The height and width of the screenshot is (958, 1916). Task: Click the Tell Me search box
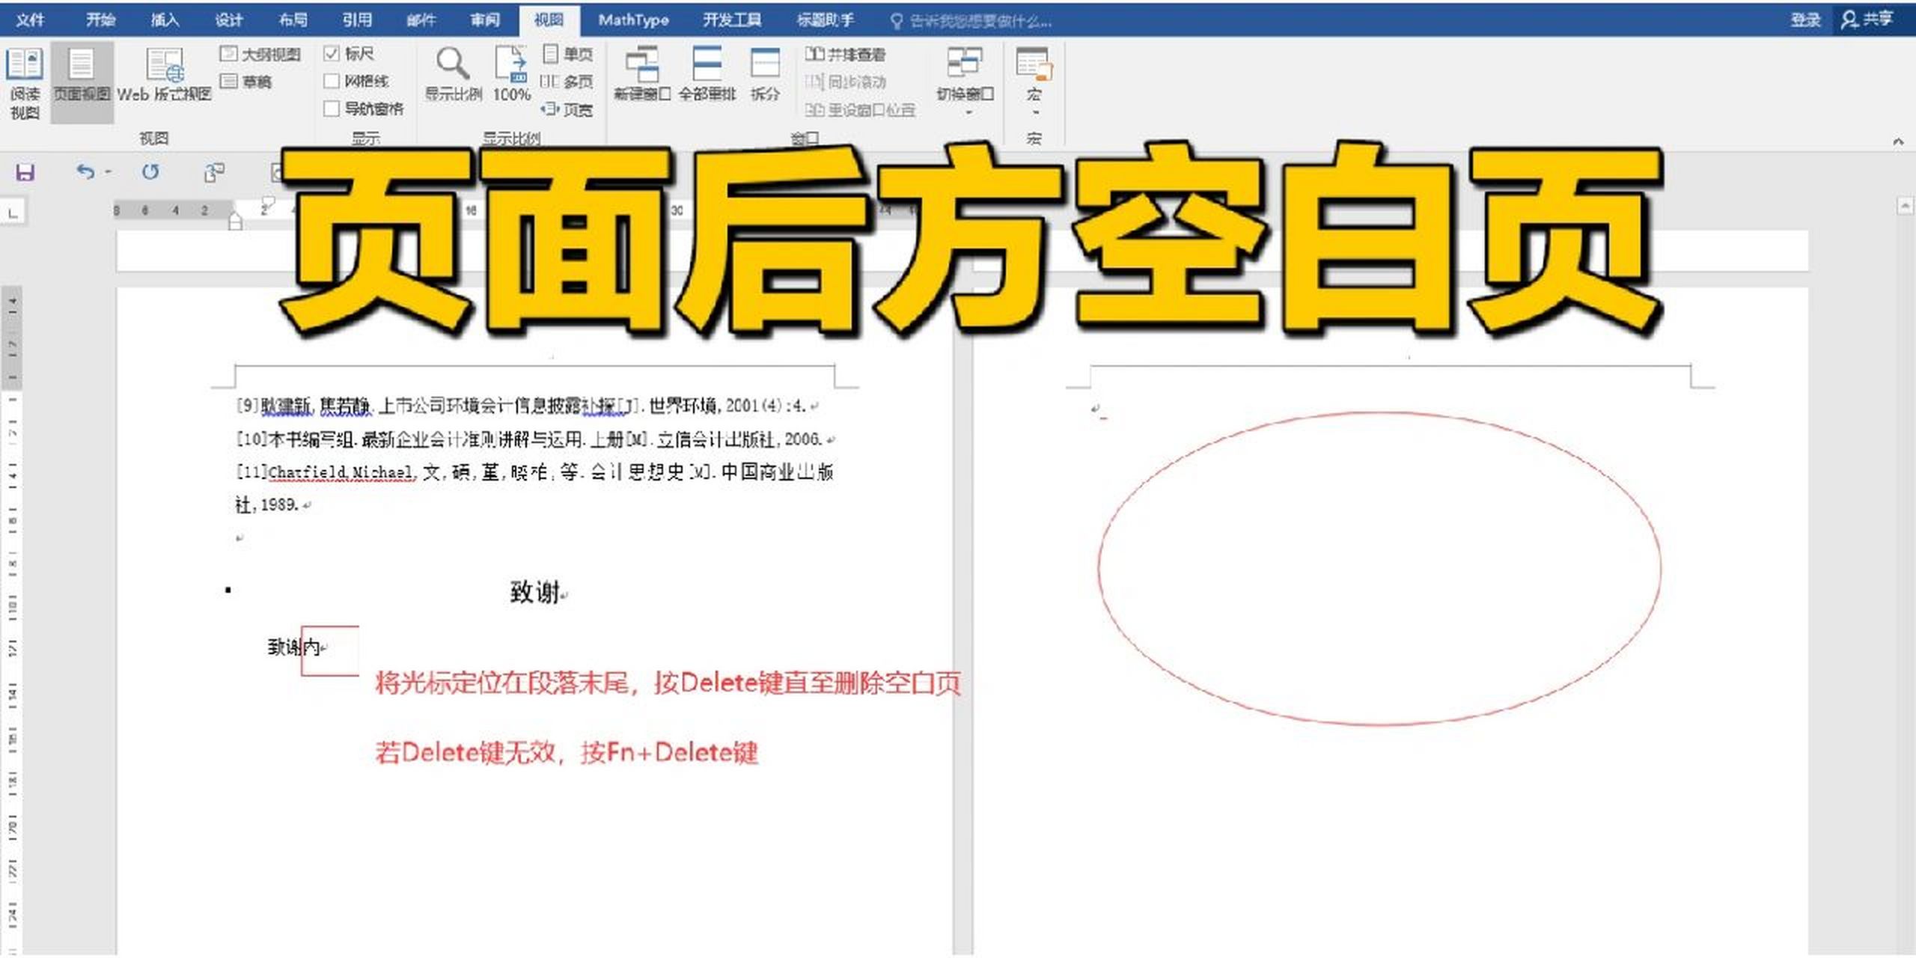971,21
